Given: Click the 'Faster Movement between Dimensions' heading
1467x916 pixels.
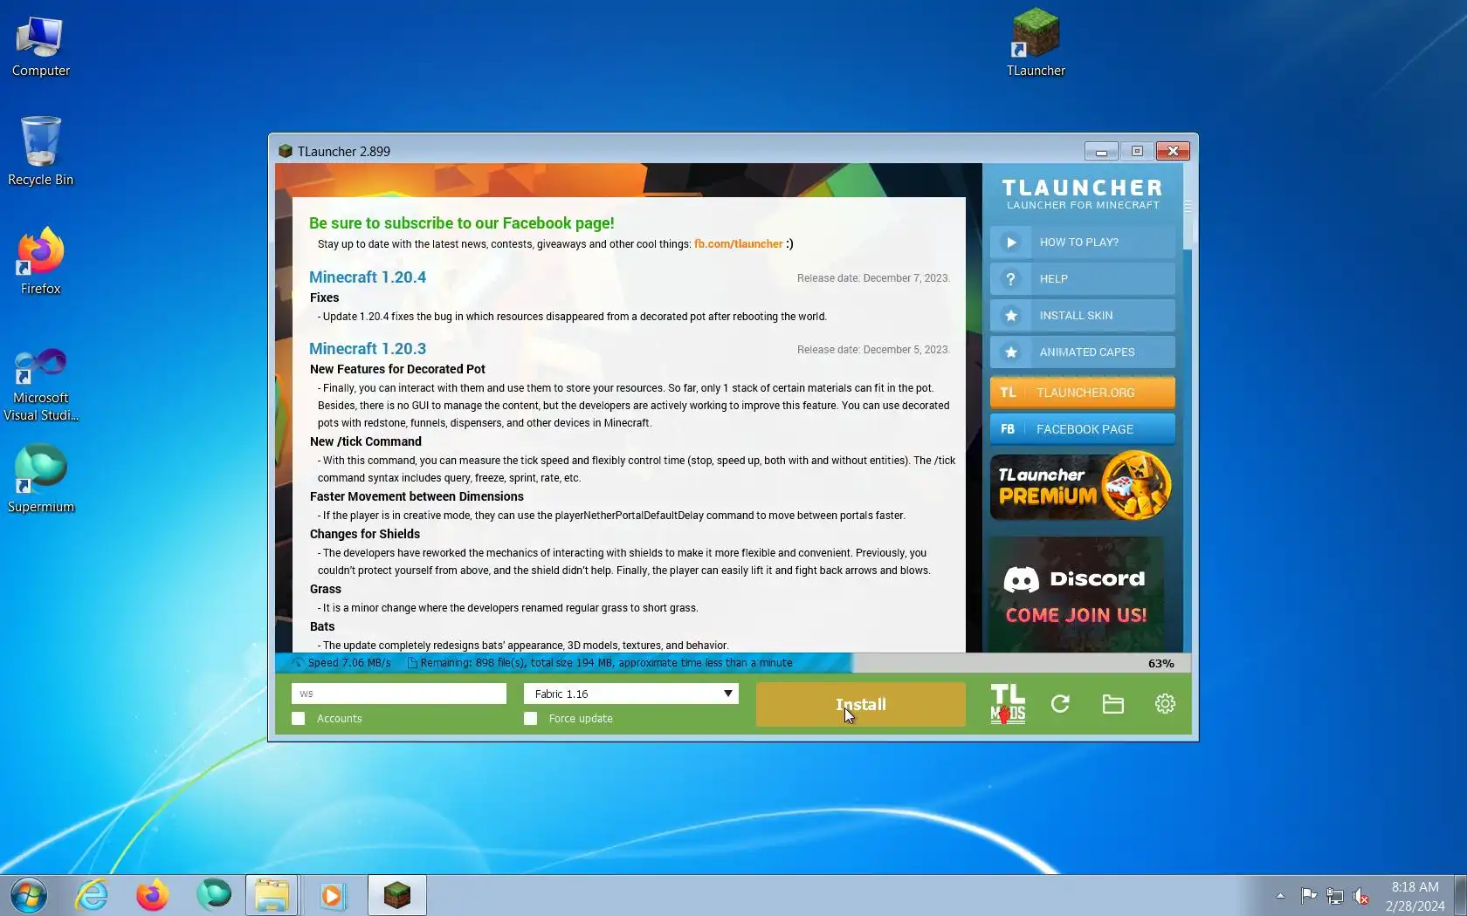Looking at the screenshot, I should (417, 496).
